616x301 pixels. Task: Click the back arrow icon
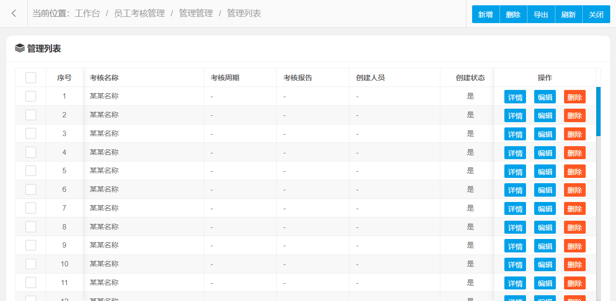click(13, 13)
